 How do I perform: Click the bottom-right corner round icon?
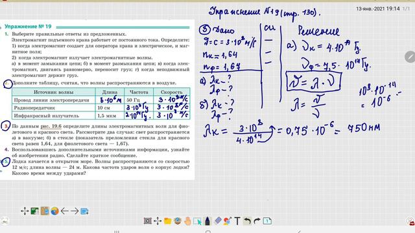point(410,221)
